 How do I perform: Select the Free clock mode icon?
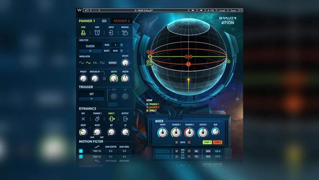[x=97, y=33]
